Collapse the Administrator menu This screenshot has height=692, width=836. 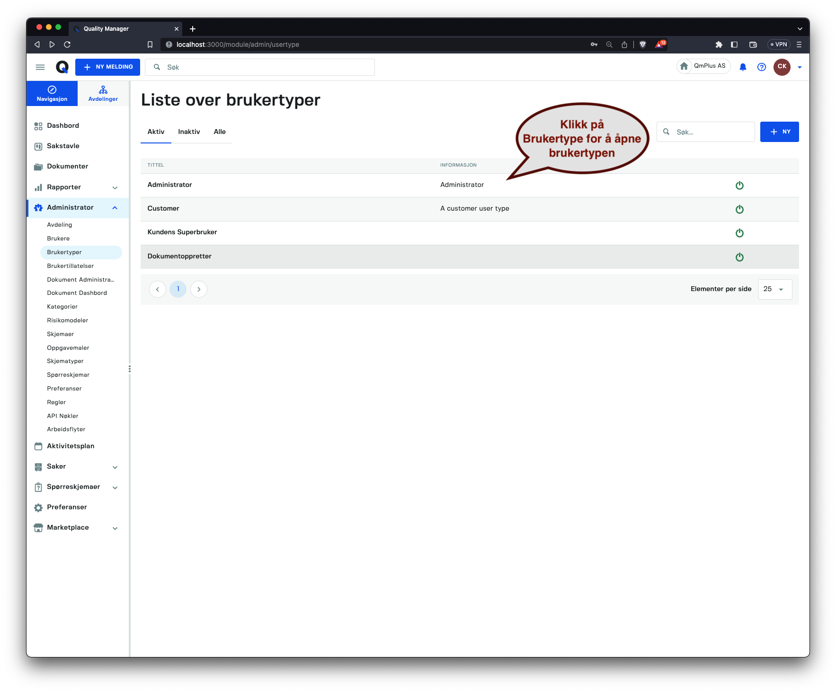pos(115,208)
